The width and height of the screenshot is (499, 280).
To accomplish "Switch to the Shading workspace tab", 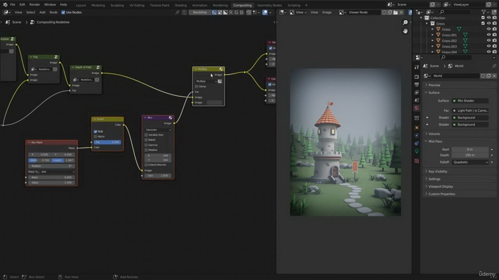I will click(181, 5).
